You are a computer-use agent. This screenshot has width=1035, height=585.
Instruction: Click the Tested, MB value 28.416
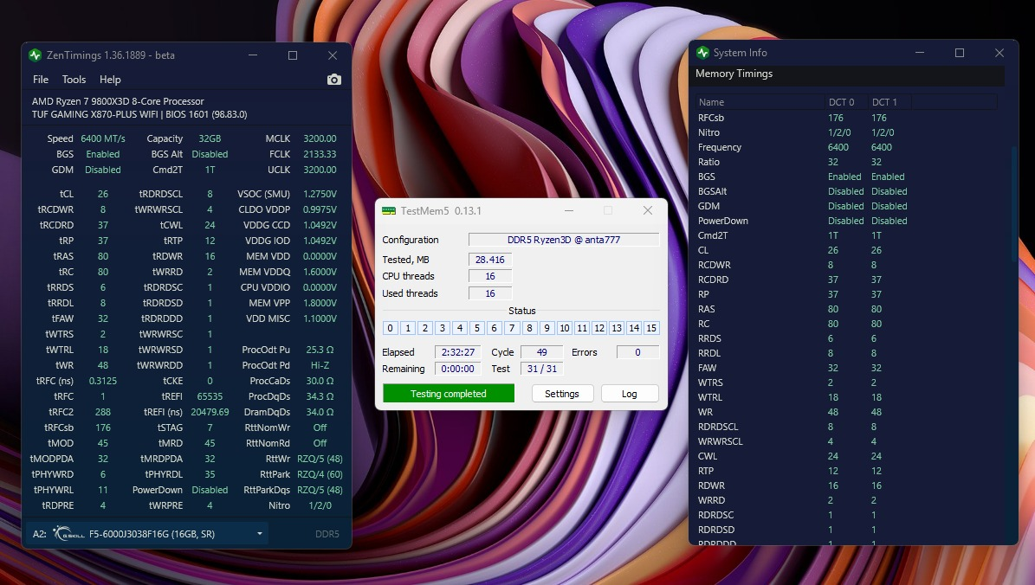489,260
